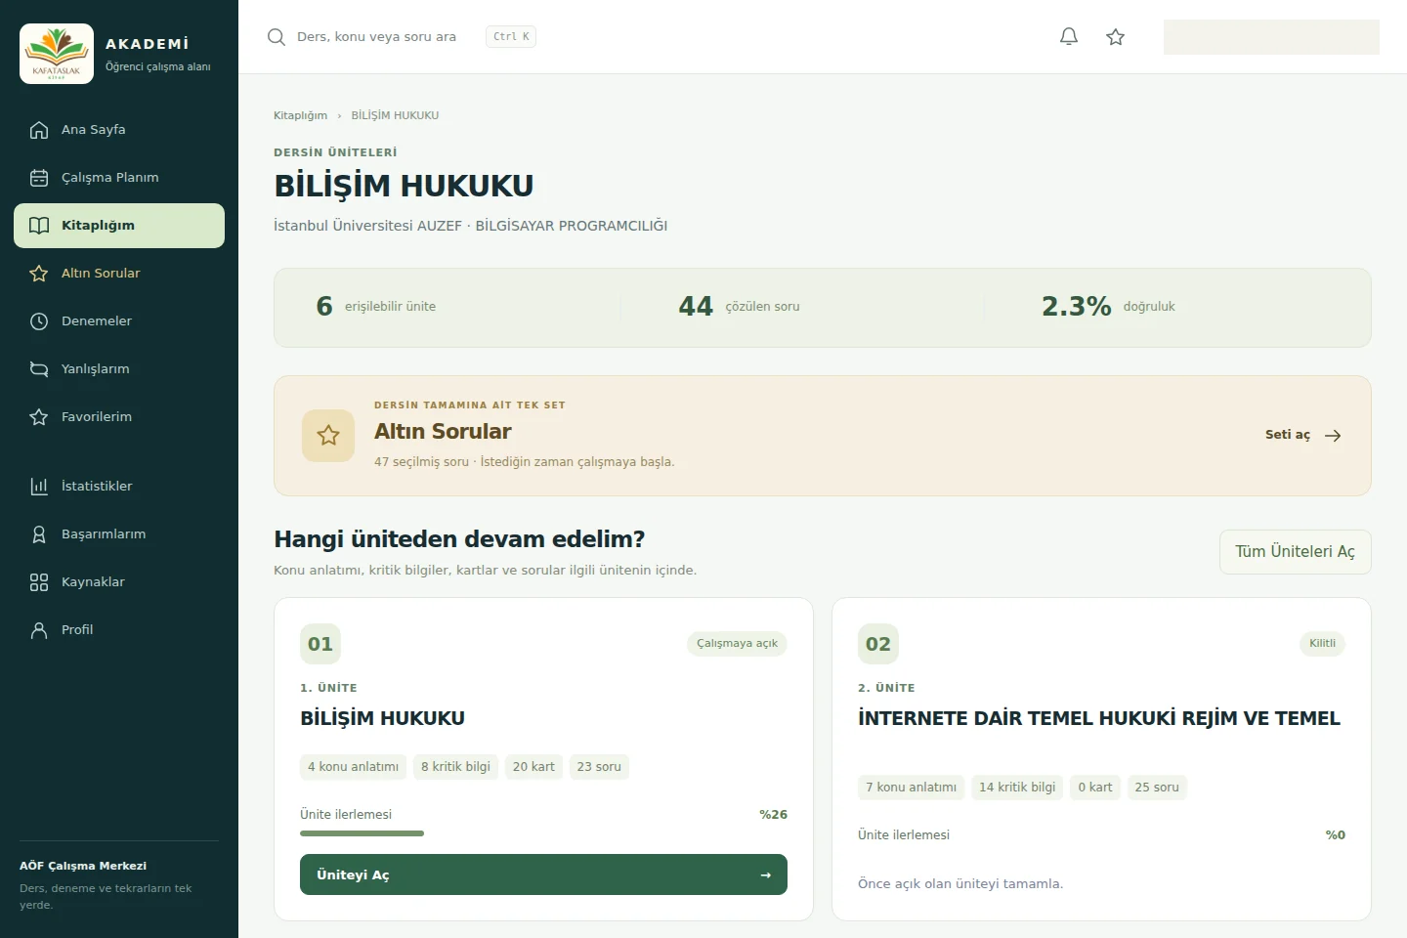Click Seti aç link with arrow
Screen dimensions: 1407x938
pyautogui.click(x=1303, y=435)
